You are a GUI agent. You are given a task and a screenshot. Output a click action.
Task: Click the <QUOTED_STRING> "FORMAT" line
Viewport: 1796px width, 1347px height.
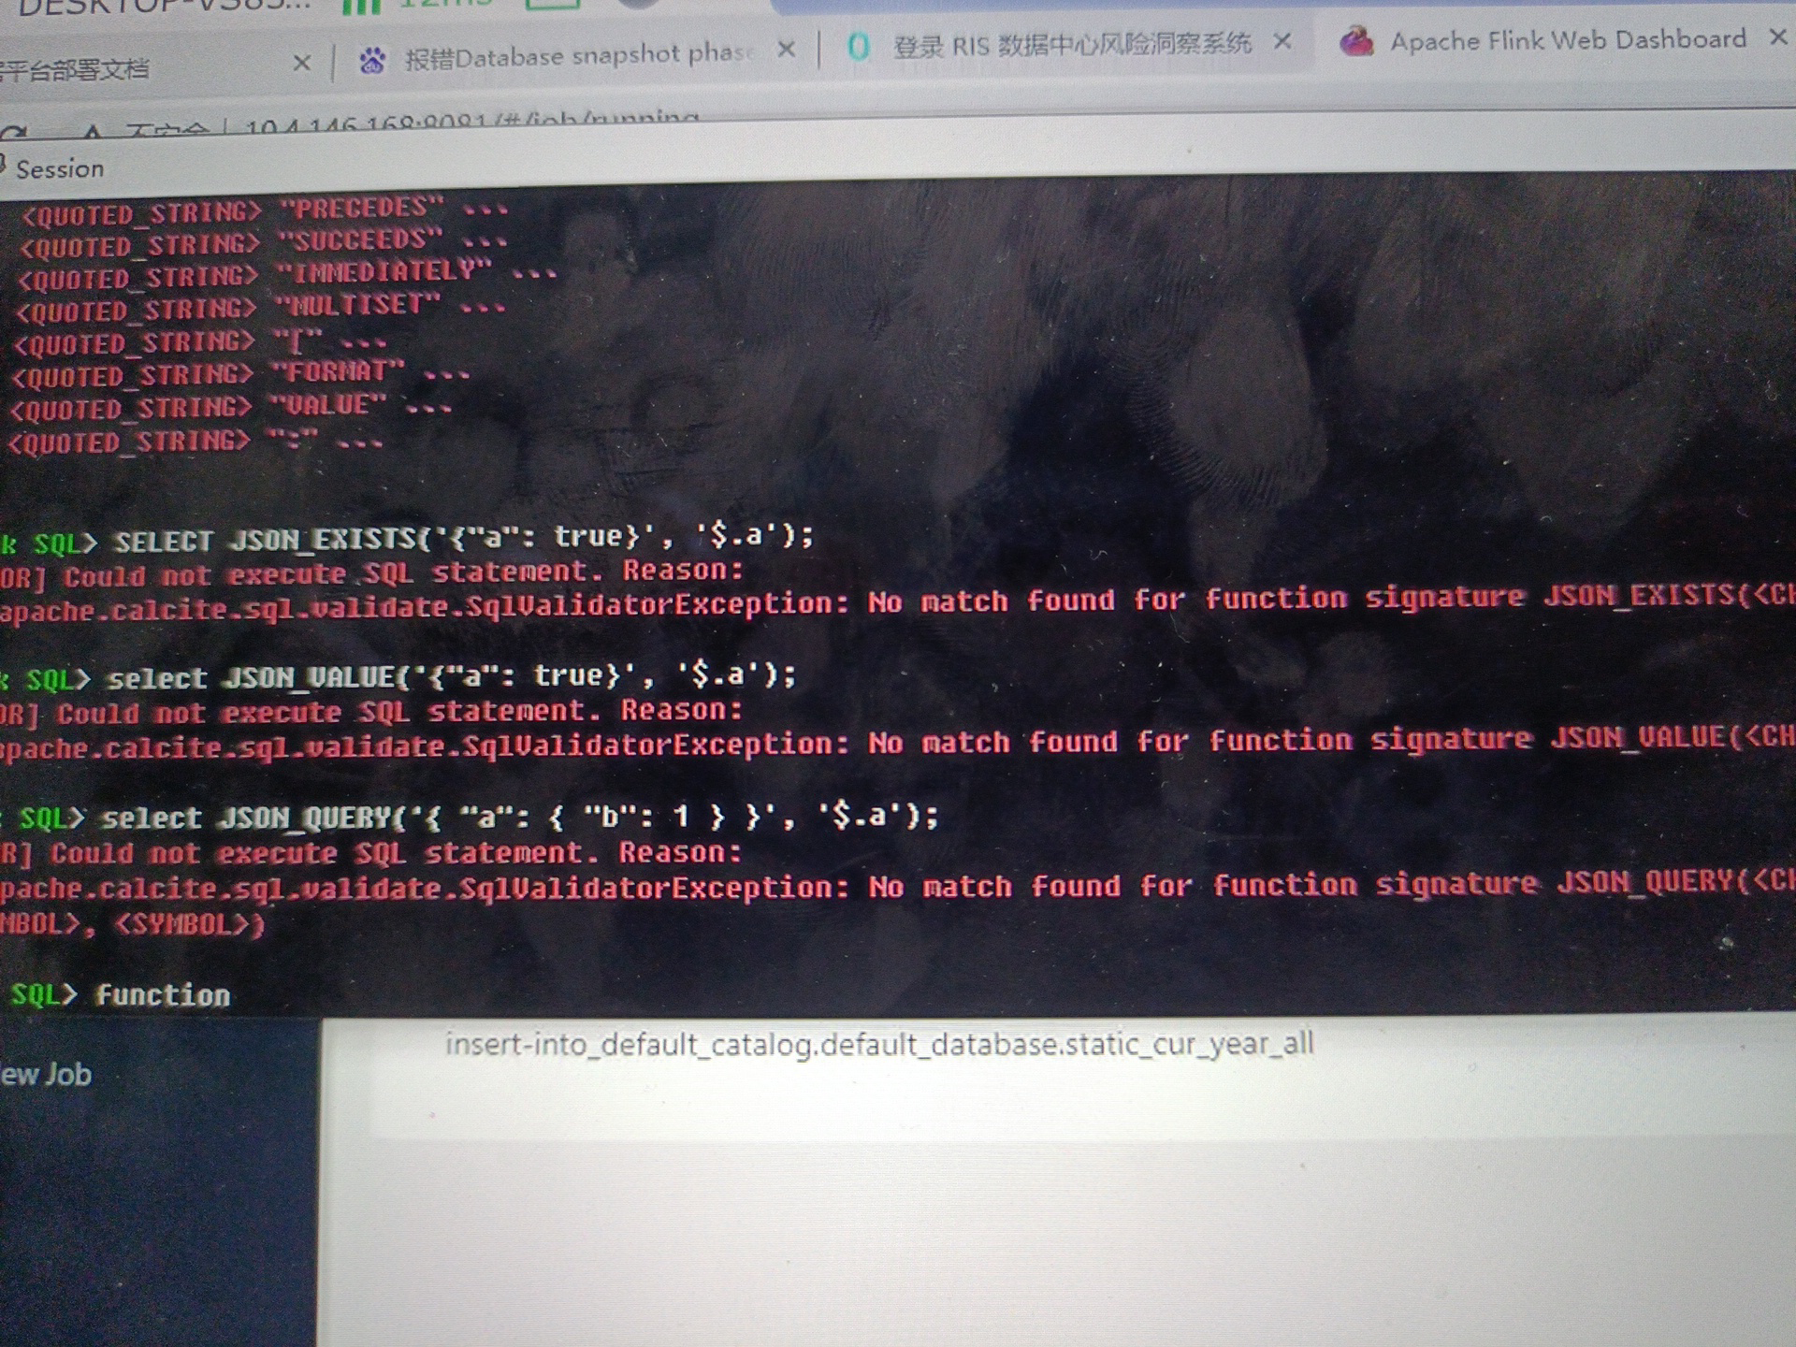[x=240, y=374]
